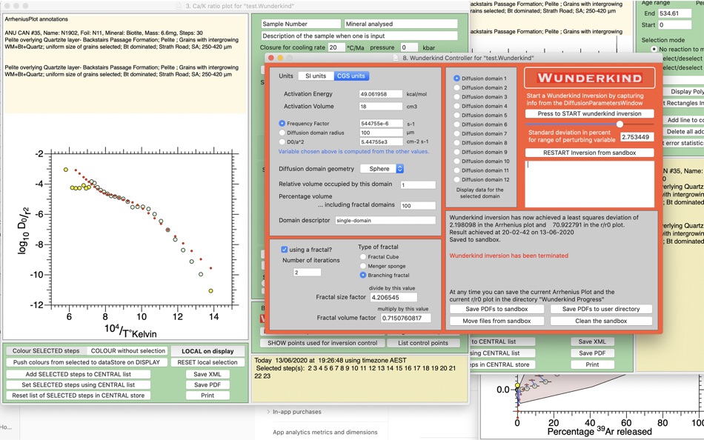
Task: Click Age range End field
Action: tap(675, 13)
